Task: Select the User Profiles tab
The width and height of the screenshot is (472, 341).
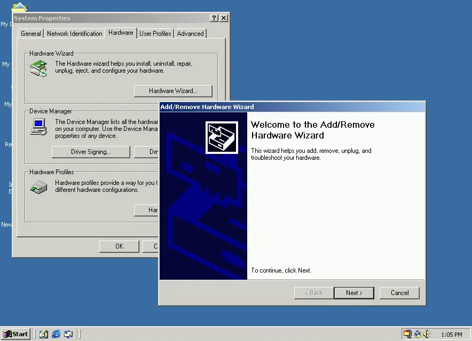Action: click(x=155, y=33)
